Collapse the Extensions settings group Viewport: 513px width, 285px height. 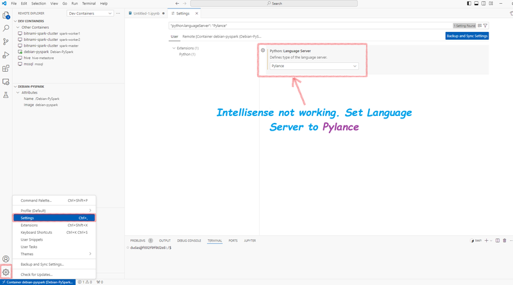click(174, 48)
